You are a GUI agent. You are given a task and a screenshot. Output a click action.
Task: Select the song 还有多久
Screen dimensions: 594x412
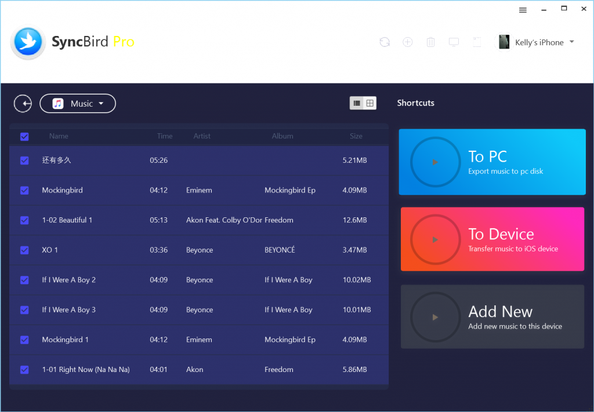pos(56,160)
